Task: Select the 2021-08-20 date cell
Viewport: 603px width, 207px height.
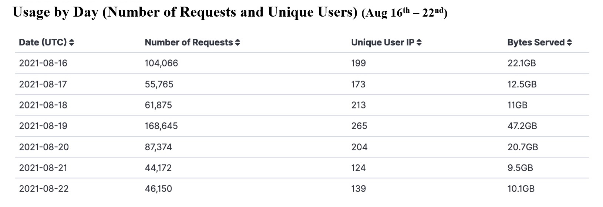Action: pyautogui.click(x=44, y=147)
